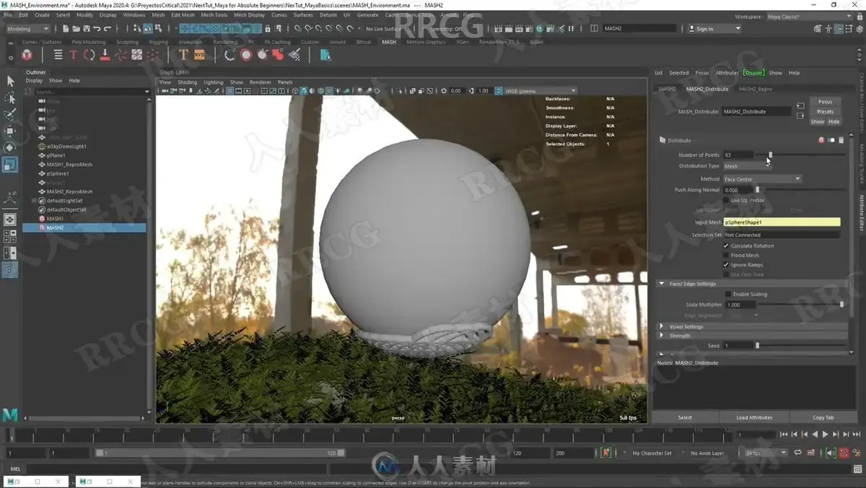Viewport: 866px width, 488px height.
Task: Select the arrow Select tool in toolbox
Action: [10, 81]
